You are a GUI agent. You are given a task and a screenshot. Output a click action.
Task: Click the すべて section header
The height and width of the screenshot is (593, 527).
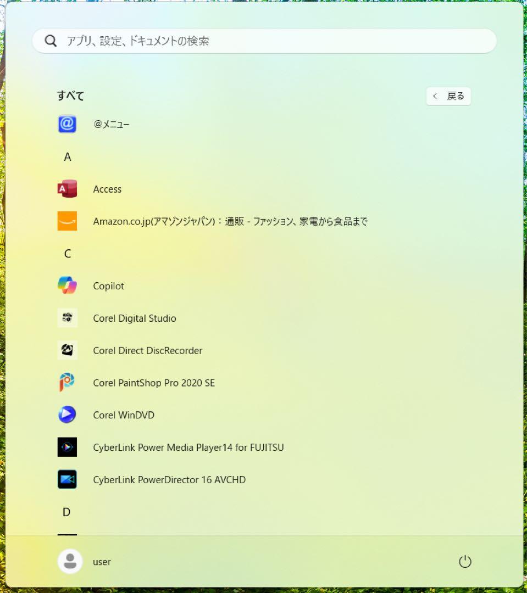(x=70, y=96)
